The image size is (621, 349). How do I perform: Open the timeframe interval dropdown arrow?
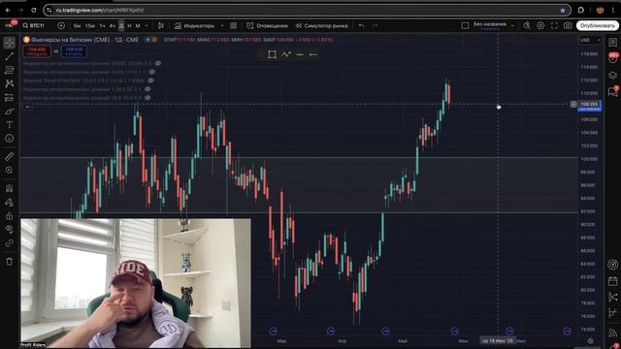click(x=147, y=26)
